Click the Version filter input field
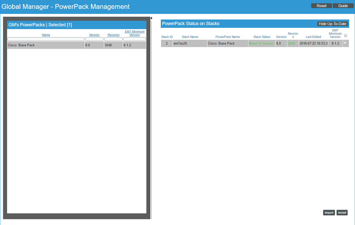The height and width of the screenshot is (225, 355). point(94,39)
